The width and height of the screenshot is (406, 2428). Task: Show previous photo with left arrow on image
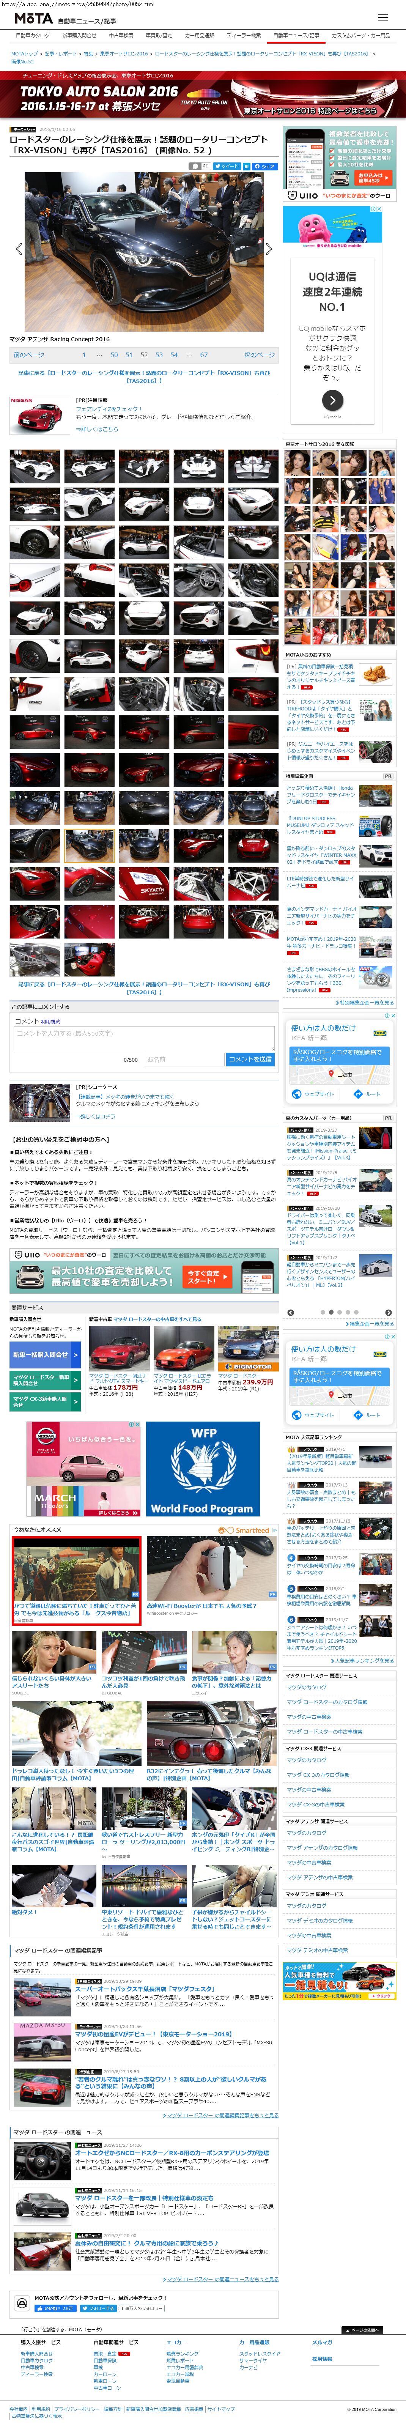coord(19,249)
